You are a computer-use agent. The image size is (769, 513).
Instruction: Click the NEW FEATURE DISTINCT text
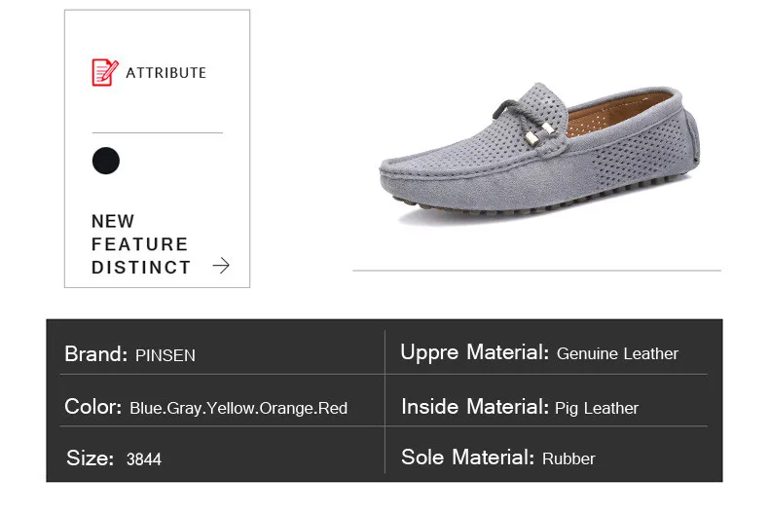coord(141,244)
